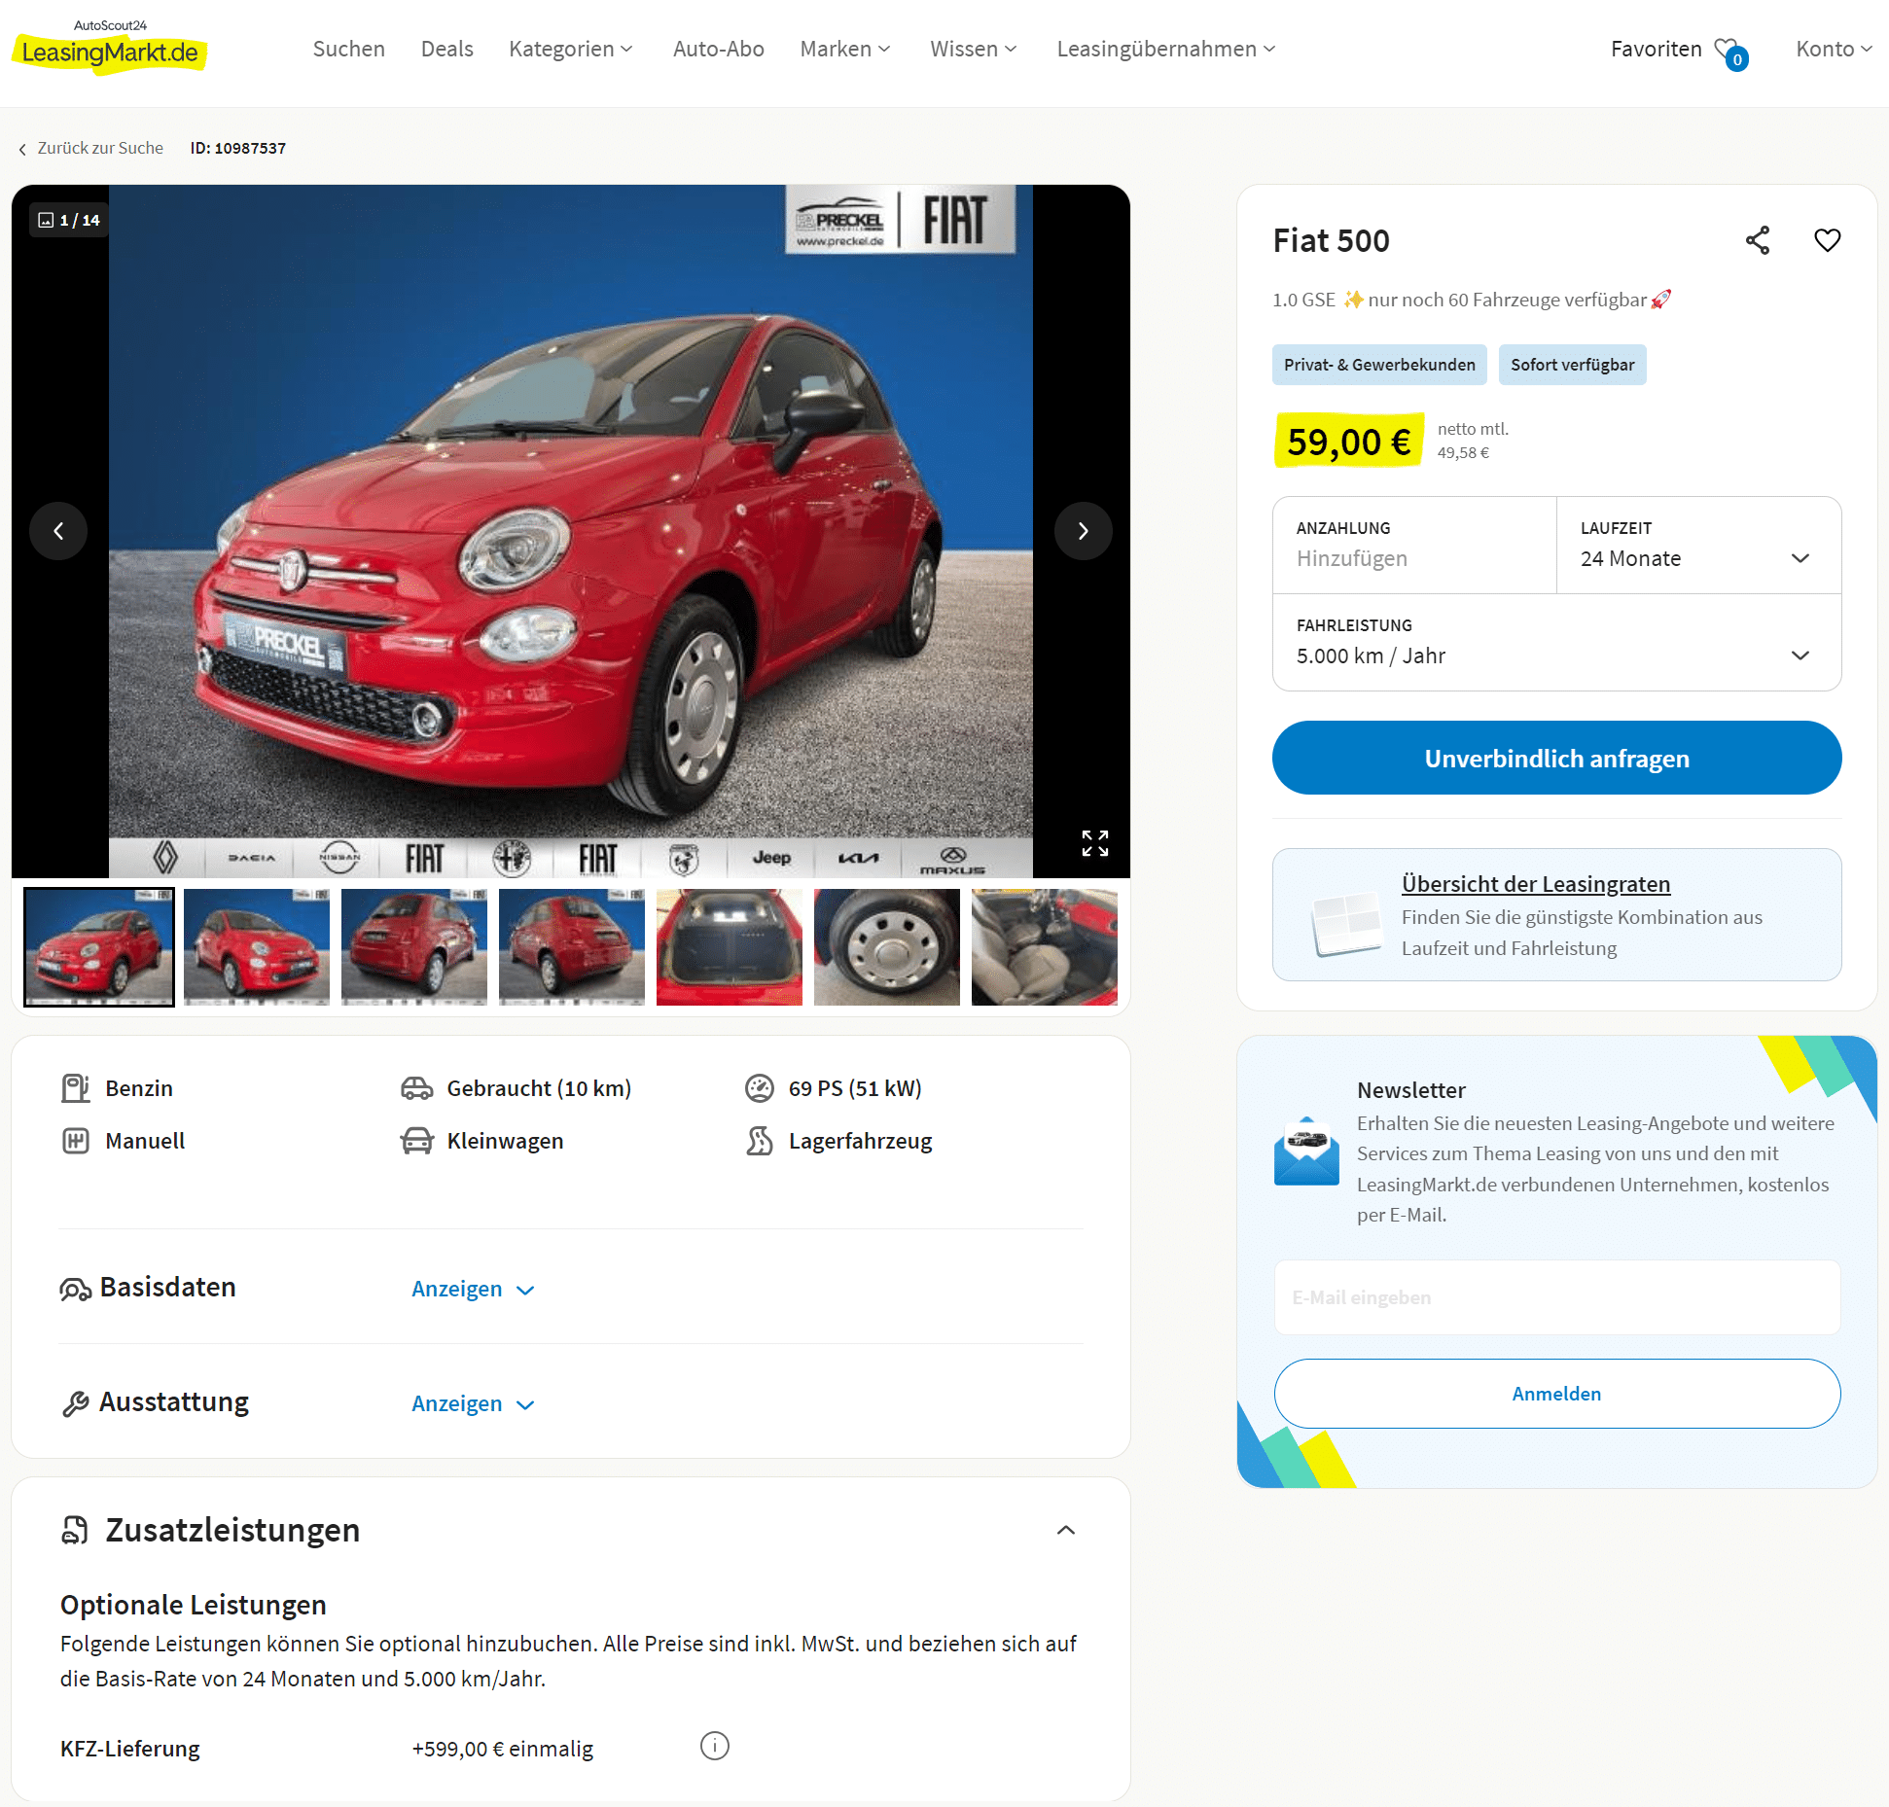The width and height of the screenshot is (1889, 1807).
Task: Click +599,00 € einmalig text
Action: [x=503, y=1749]
